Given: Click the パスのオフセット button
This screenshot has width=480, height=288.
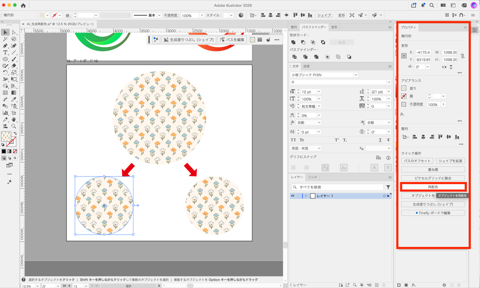Looking at the screenshot, I should [417, 161].
